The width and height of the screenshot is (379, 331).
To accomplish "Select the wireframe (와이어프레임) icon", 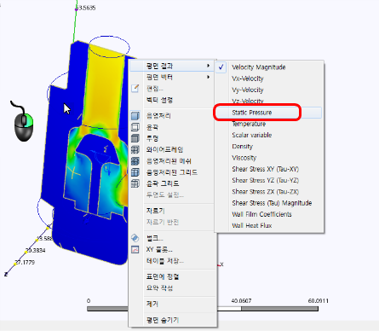I will [x=135, y=149].
